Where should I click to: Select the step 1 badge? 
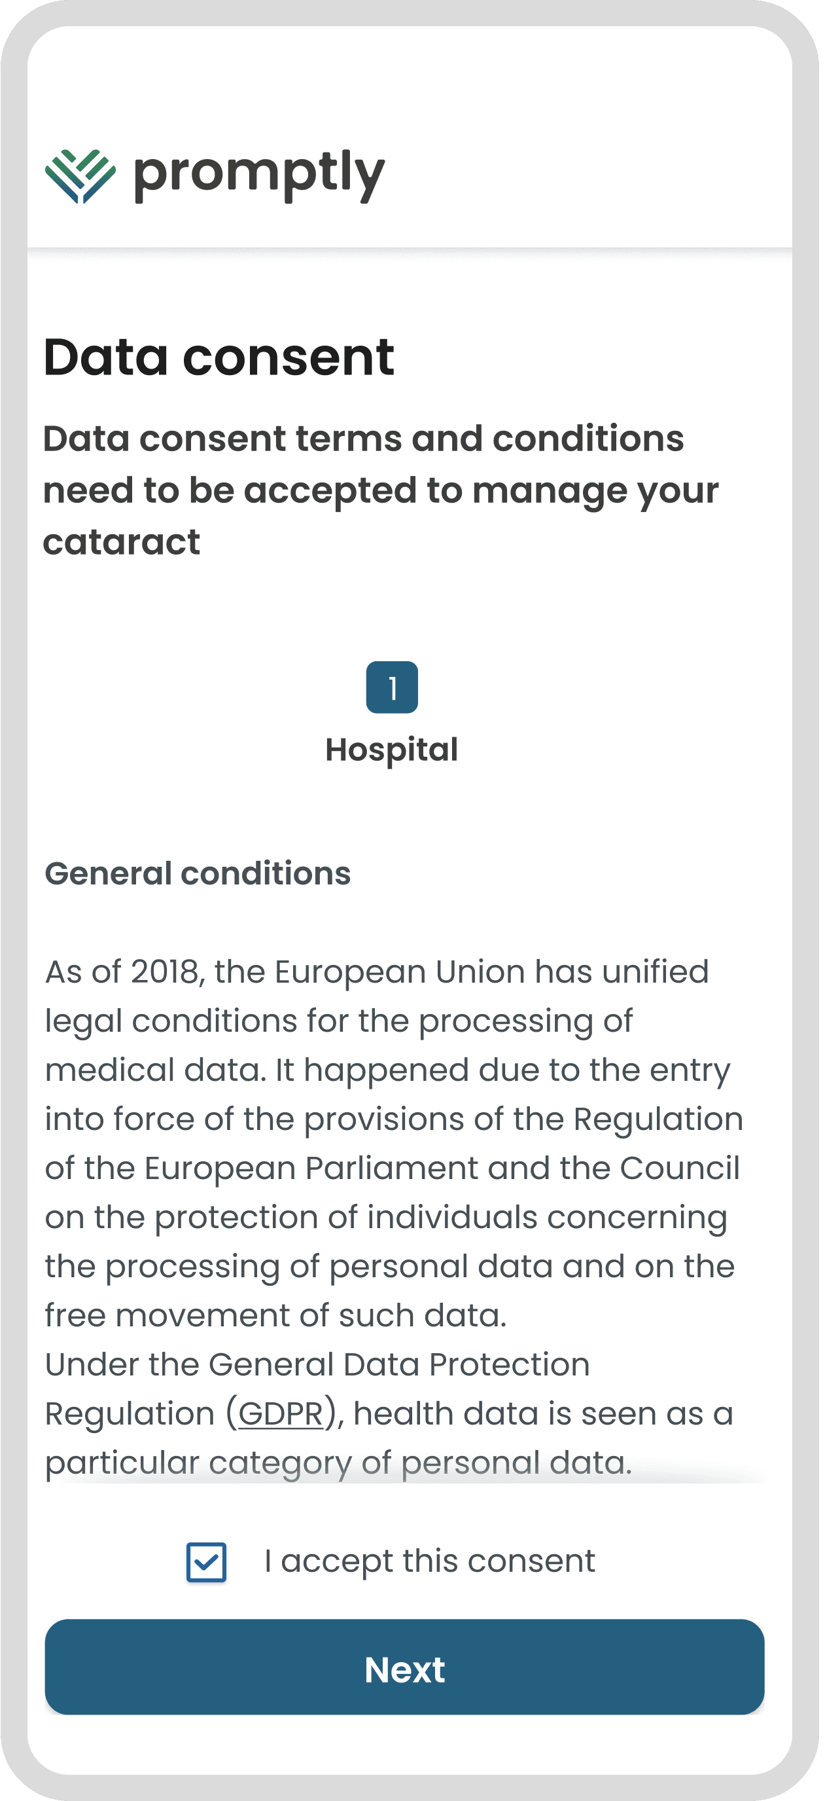coord(392,687)
